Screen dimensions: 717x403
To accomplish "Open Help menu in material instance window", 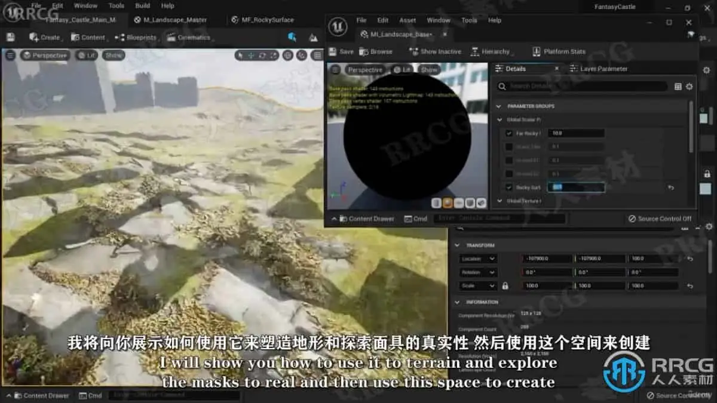I will (x=495, y=20).
